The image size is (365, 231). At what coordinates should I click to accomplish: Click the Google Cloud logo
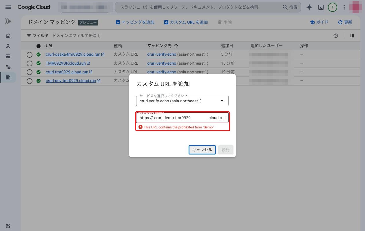[34, 7]
